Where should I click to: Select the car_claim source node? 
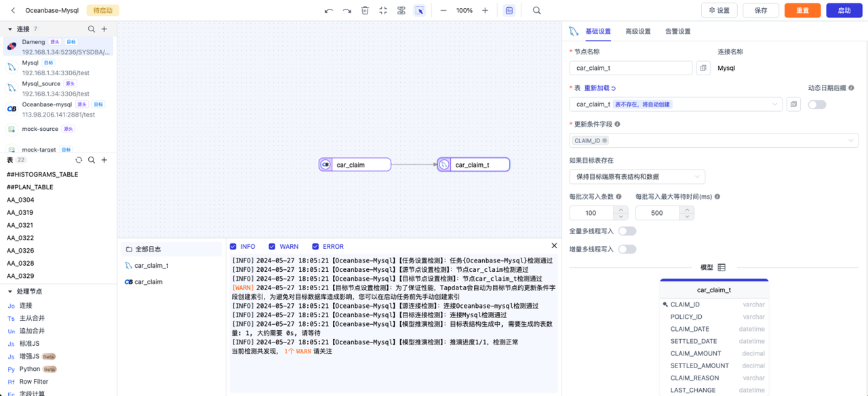coord(355,165)
